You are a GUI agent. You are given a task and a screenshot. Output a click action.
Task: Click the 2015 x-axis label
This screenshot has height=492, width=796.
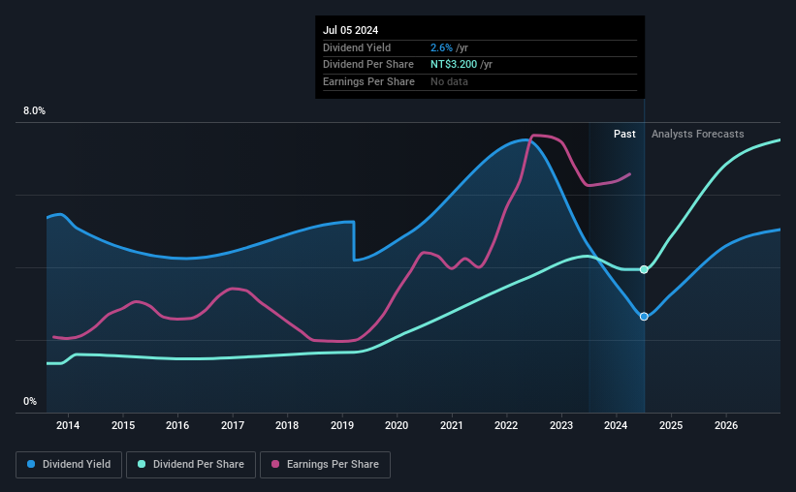pyautogui.click(x=123, y=425)
